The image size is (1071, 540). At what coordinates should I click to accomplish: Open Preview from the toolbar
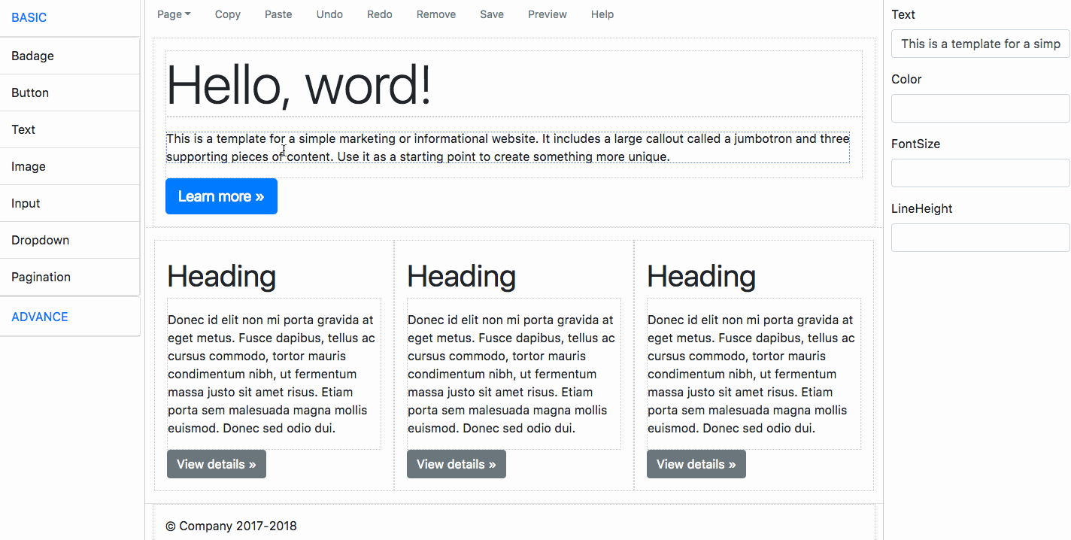(x=548, y=14)
